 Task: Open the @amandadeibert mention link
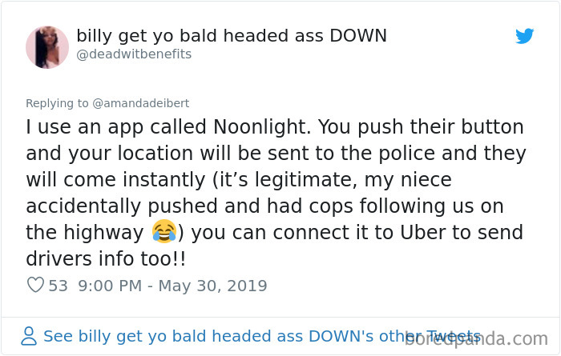point(140,103)
